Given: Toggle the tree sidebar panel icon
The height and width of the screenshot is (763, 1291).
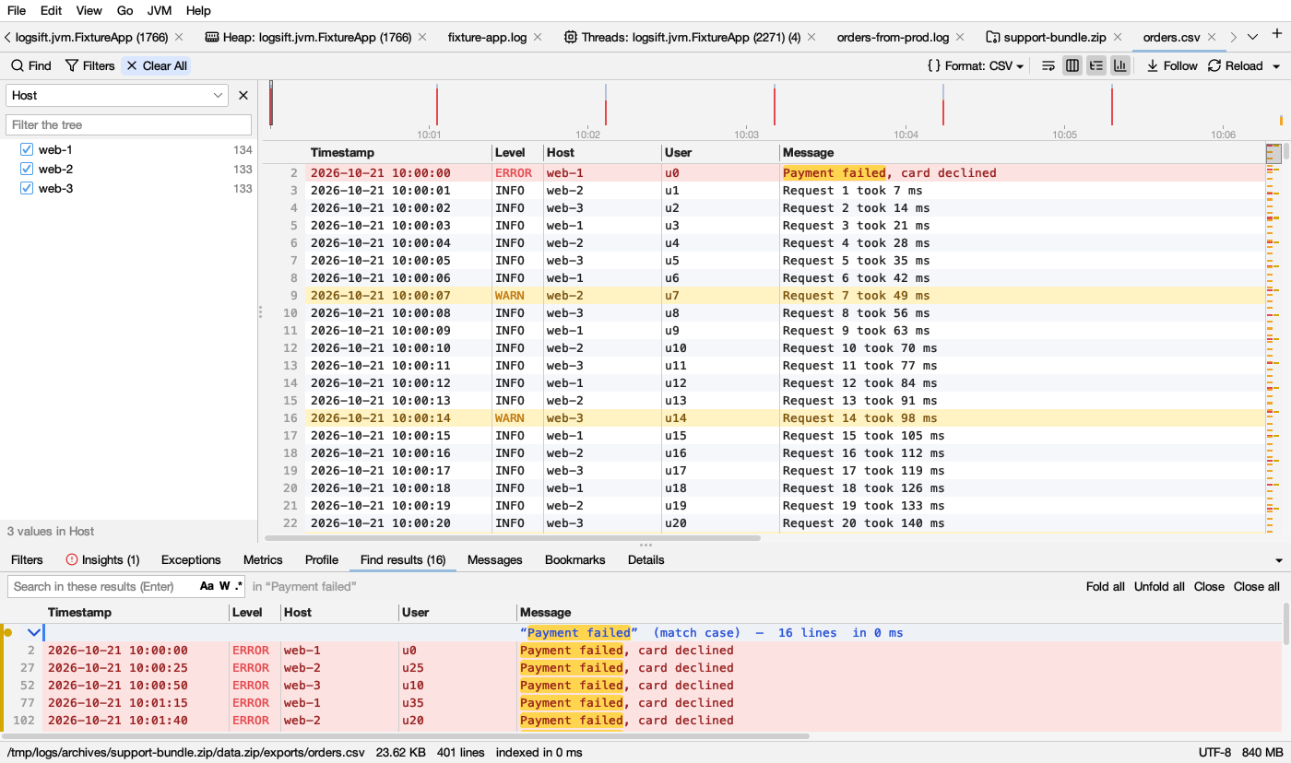Looking at the screenshot, I should pyautogui.click(x=1096, y=65).
